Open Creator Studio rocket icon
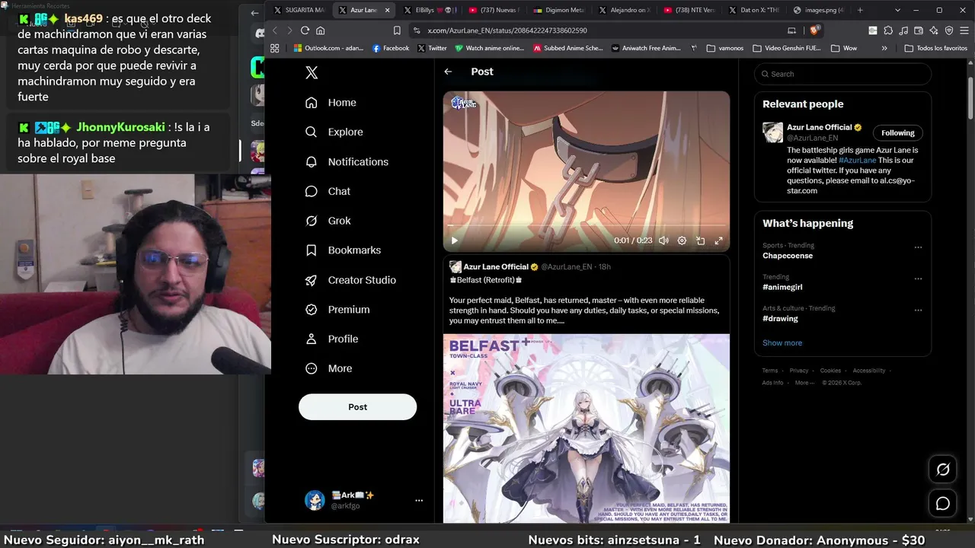The image size is (975, 548). [x=311, y=280]
